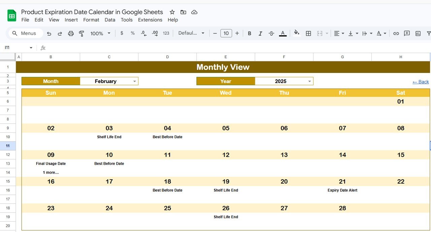Check the cloud save status icon
This screenshot has height=232, width=431.
point(194,12)
